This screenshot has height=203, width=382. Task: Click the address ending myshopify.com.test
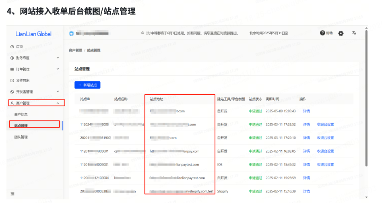[182, 192]
